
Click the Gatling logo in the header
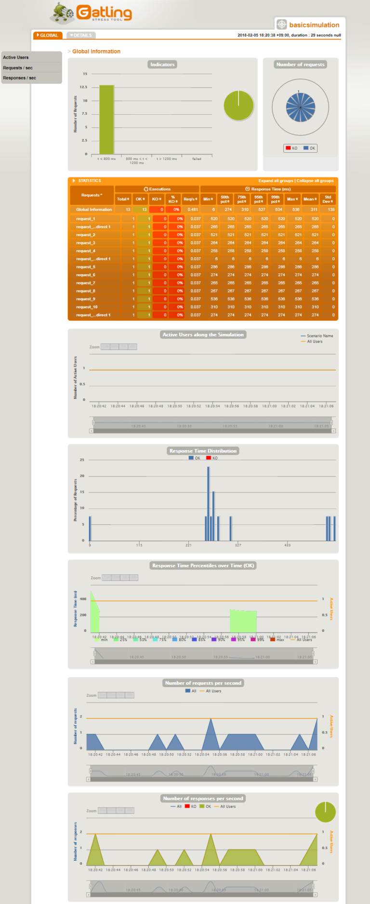click(x=92, y=13)
